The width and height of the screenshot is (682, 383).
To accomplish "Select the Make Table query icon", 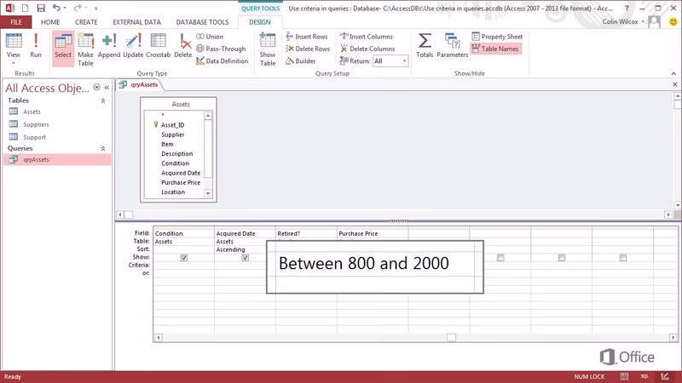I will pyautogui.click(x=85, y=45).
